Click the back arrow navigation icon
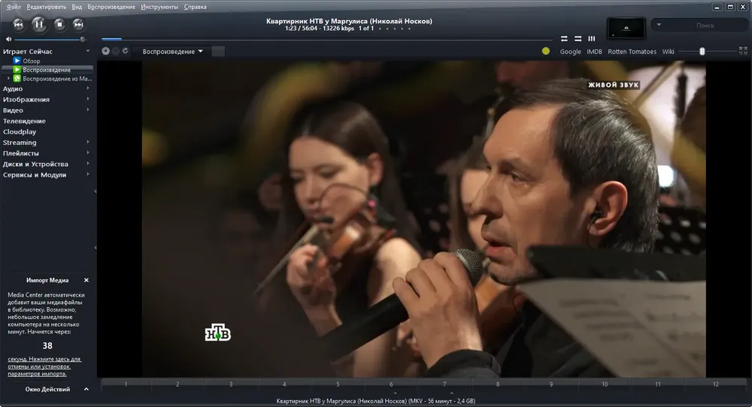Viewport: 752px width, 407px height. click(x=106, y=51)
